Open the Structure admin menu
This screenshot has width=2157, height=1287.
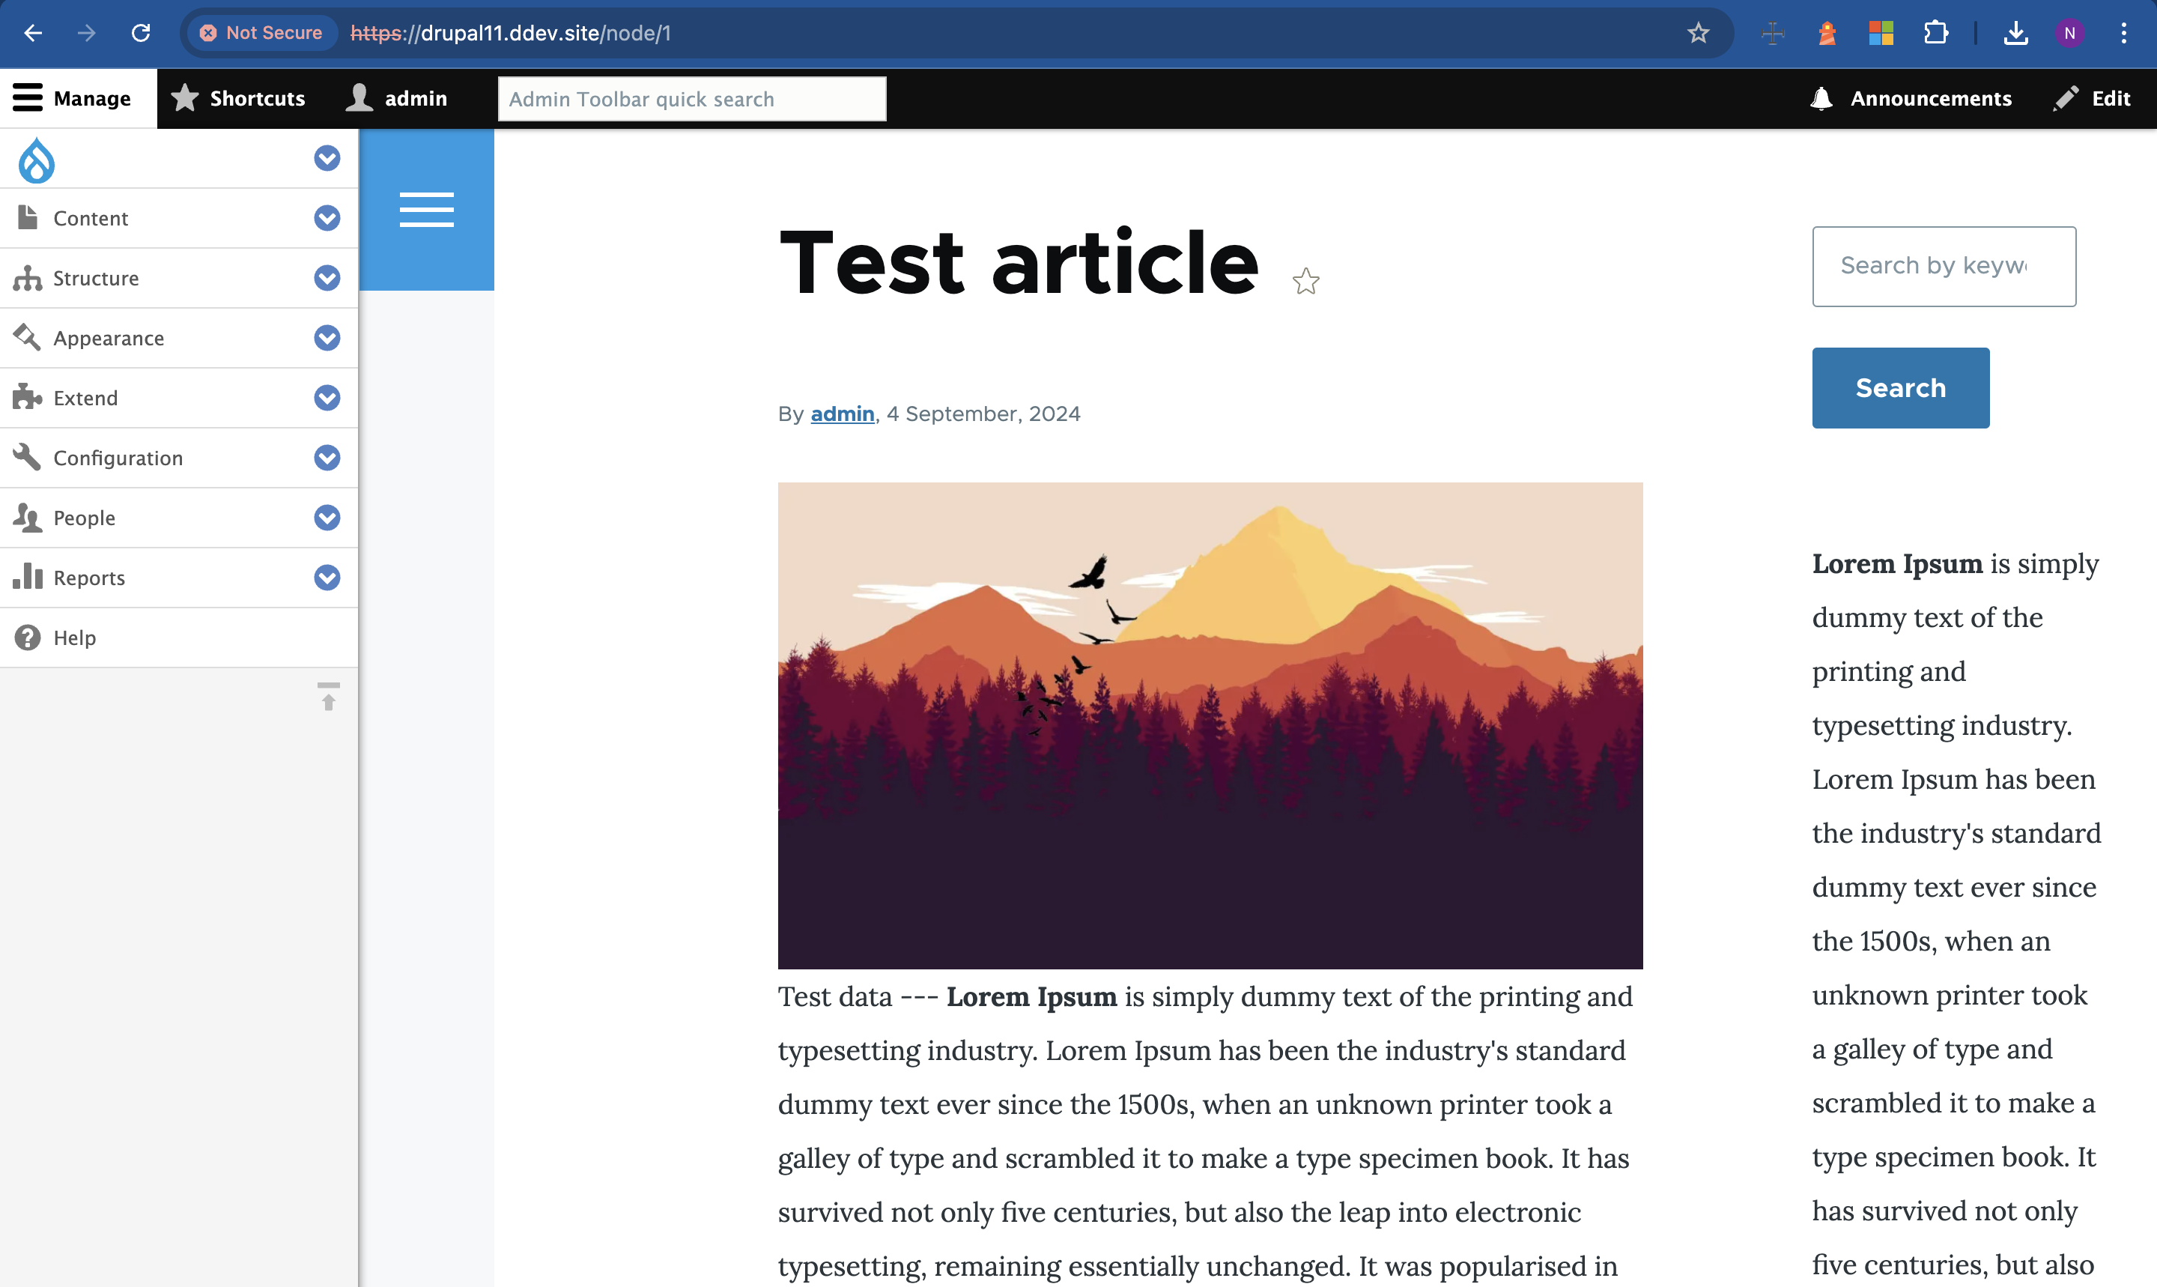tap(95, 277)
